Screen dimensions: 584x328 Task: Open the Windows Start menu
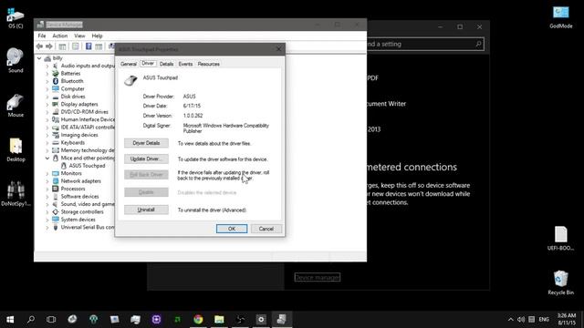(x=10, y=320)
